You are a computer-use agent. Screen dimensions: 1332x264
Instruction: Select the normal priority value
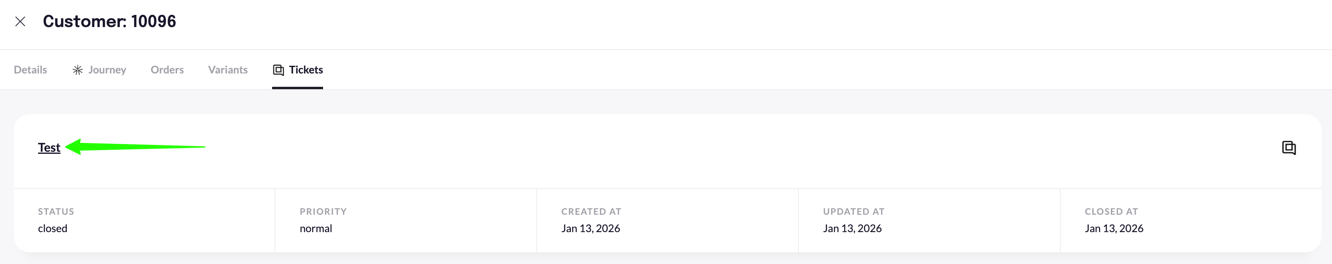[x=316, y=228]
